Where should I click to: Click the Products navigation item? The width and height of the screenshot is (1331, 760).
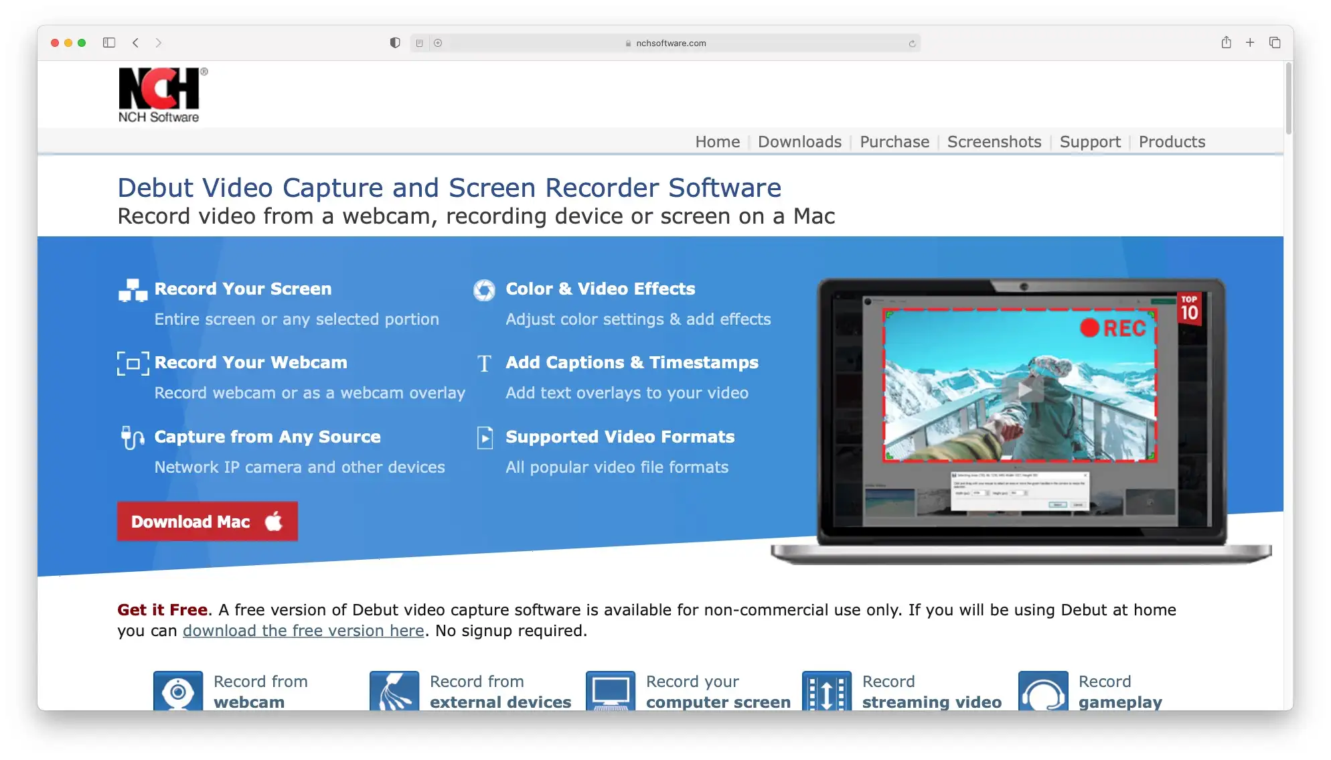[1172, 142]
